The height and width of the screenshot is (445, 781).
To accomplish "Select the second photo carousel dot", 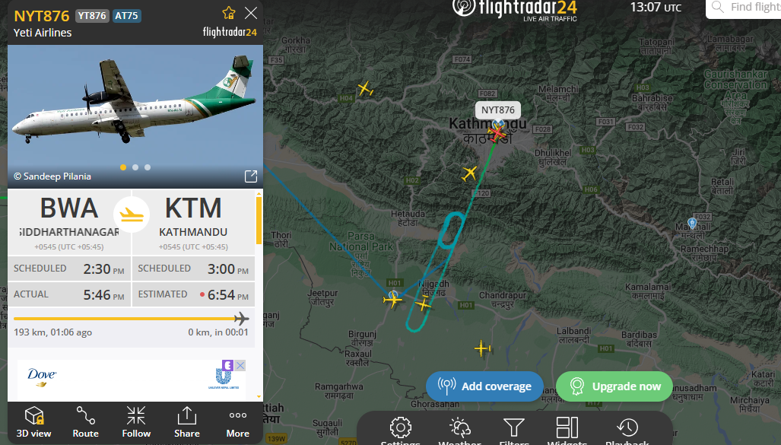I will 135,167.
